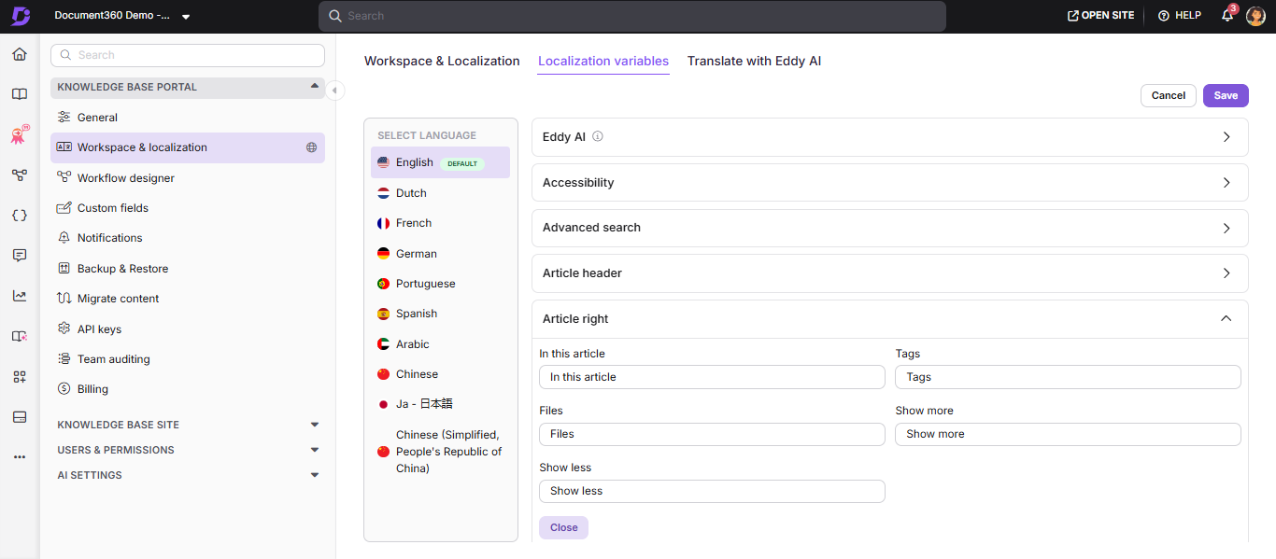Screen dimensions: 1276x559
Task: Open Workflow designer
Action: pyautogui.click(x=188, y=178)
